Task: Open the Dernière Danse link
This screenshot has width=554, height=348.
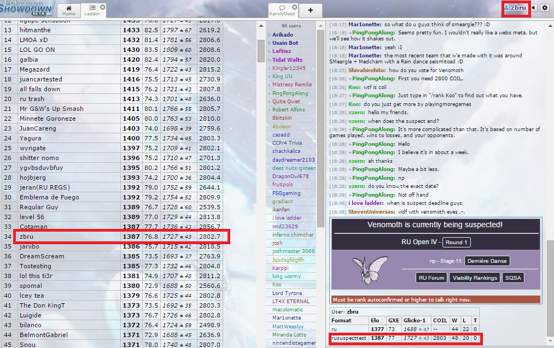Action: tap(487, 261)
